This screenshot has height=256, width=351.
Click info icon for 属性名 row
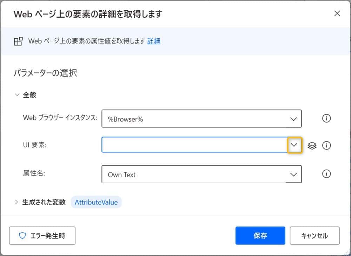(x=326, y=174)
